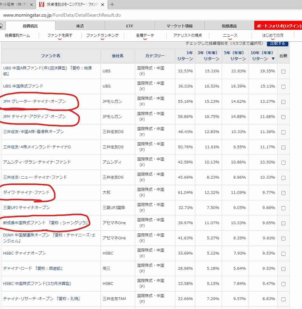This screenshot has height=309, width=302.
Task: Check compare box for HSBC チャイナオープン
Action: (283, 254)
